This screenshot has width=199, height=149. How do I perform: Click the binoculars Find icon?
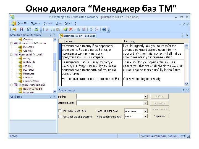tap(104, 30)
